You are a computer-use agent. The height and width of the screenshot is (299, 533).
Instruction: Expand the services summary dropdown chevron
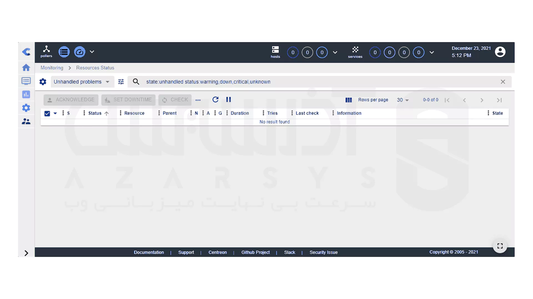click(x=432, y=52)
